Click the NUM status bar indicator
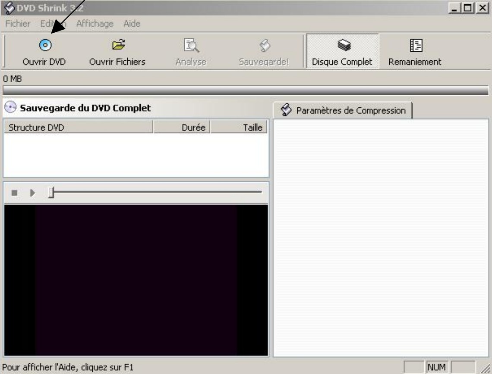This screenshot has height=374, width=492. (x=436, y=367)
